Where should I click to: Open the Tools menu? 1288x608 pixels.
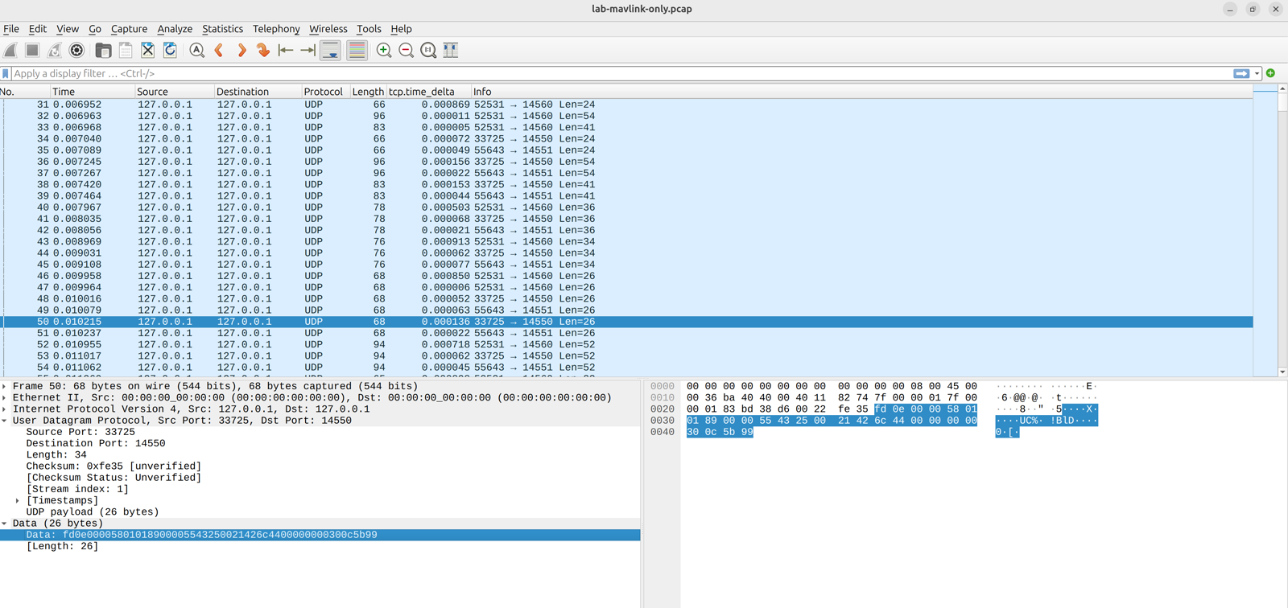pyautogui.click(x=369, y=29)
